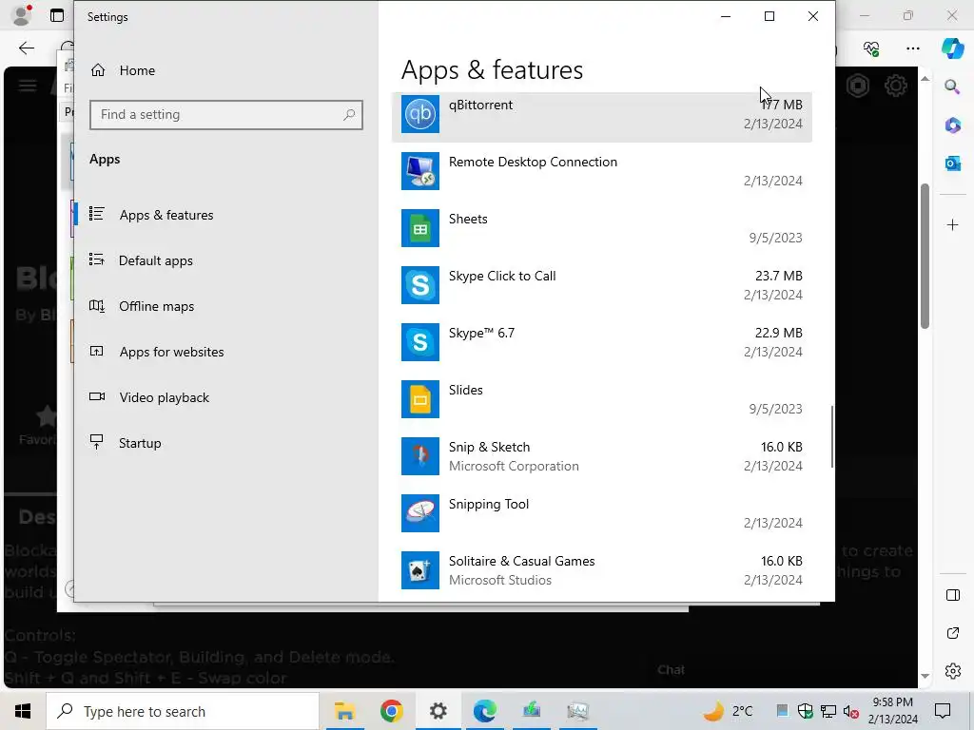The height and width of the screenshot is (730, 974).
Task: Click the 2°C weather widget
Action: (728, 711)
